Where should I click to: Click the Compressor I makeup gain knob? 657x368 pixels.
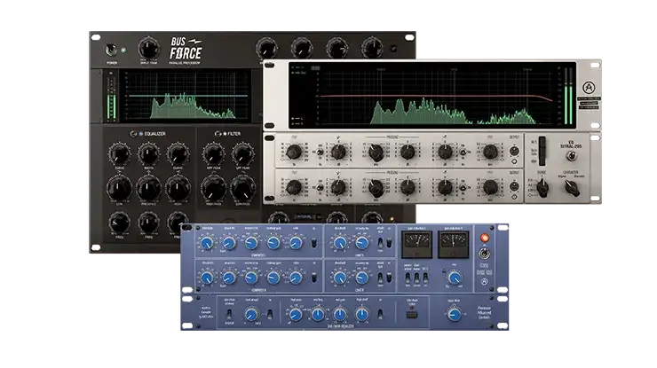[x=273, y=242]
